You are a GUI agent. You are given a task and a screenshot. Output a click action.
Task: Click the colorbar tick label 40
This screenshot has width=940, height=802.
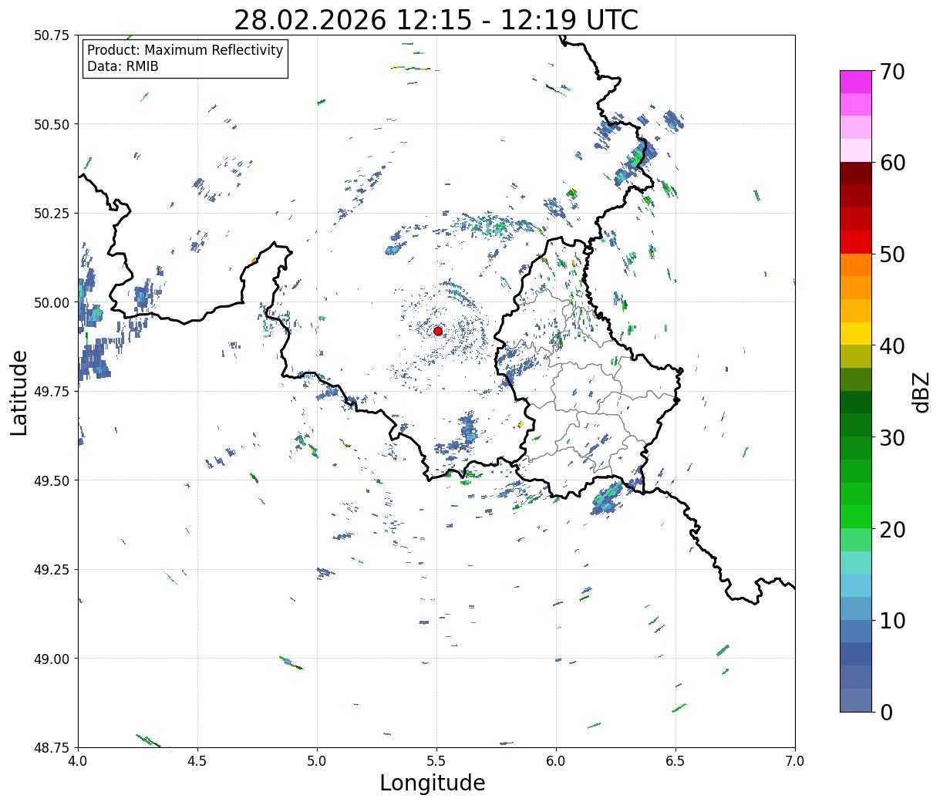pos(892,345)
